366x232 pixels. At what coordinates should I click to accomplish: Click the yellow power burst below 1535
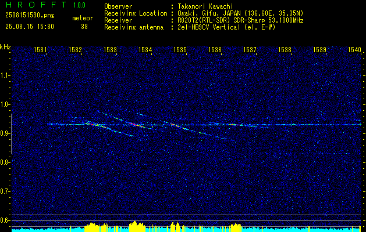coord(175,227)
